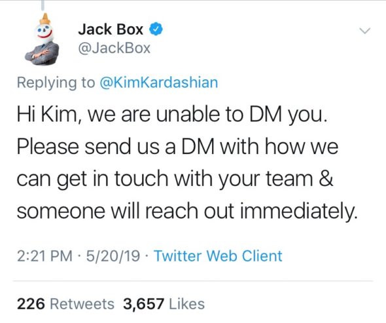Screen dimensions: 386x323
Task: Click the Twitter Web Client source link
Action: [x=218, y=256]
